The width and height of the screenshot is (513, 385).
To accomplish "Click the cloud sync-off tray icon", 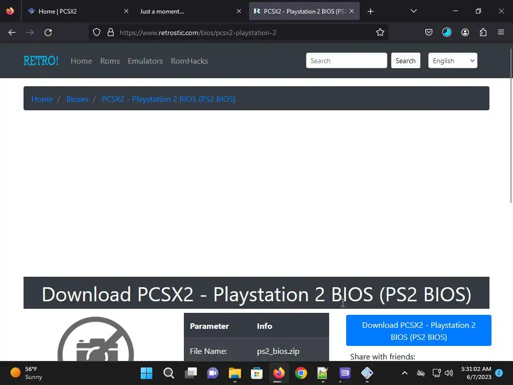I will tap(421, 373).
